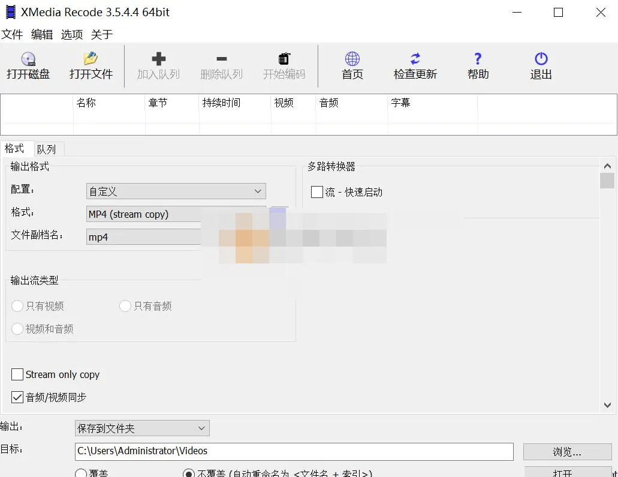The image size is (618, 477).
Task: Select the 只有音频 (audio only) radio button
Action: click(x=125, y=306)
